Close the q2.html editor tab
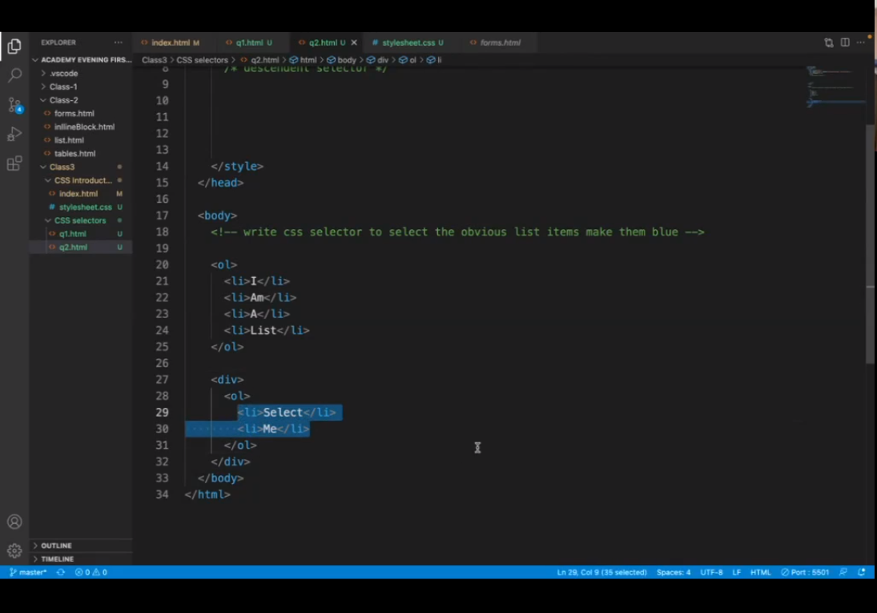Viewport: 877px width, 613px height. pos(354,42)
